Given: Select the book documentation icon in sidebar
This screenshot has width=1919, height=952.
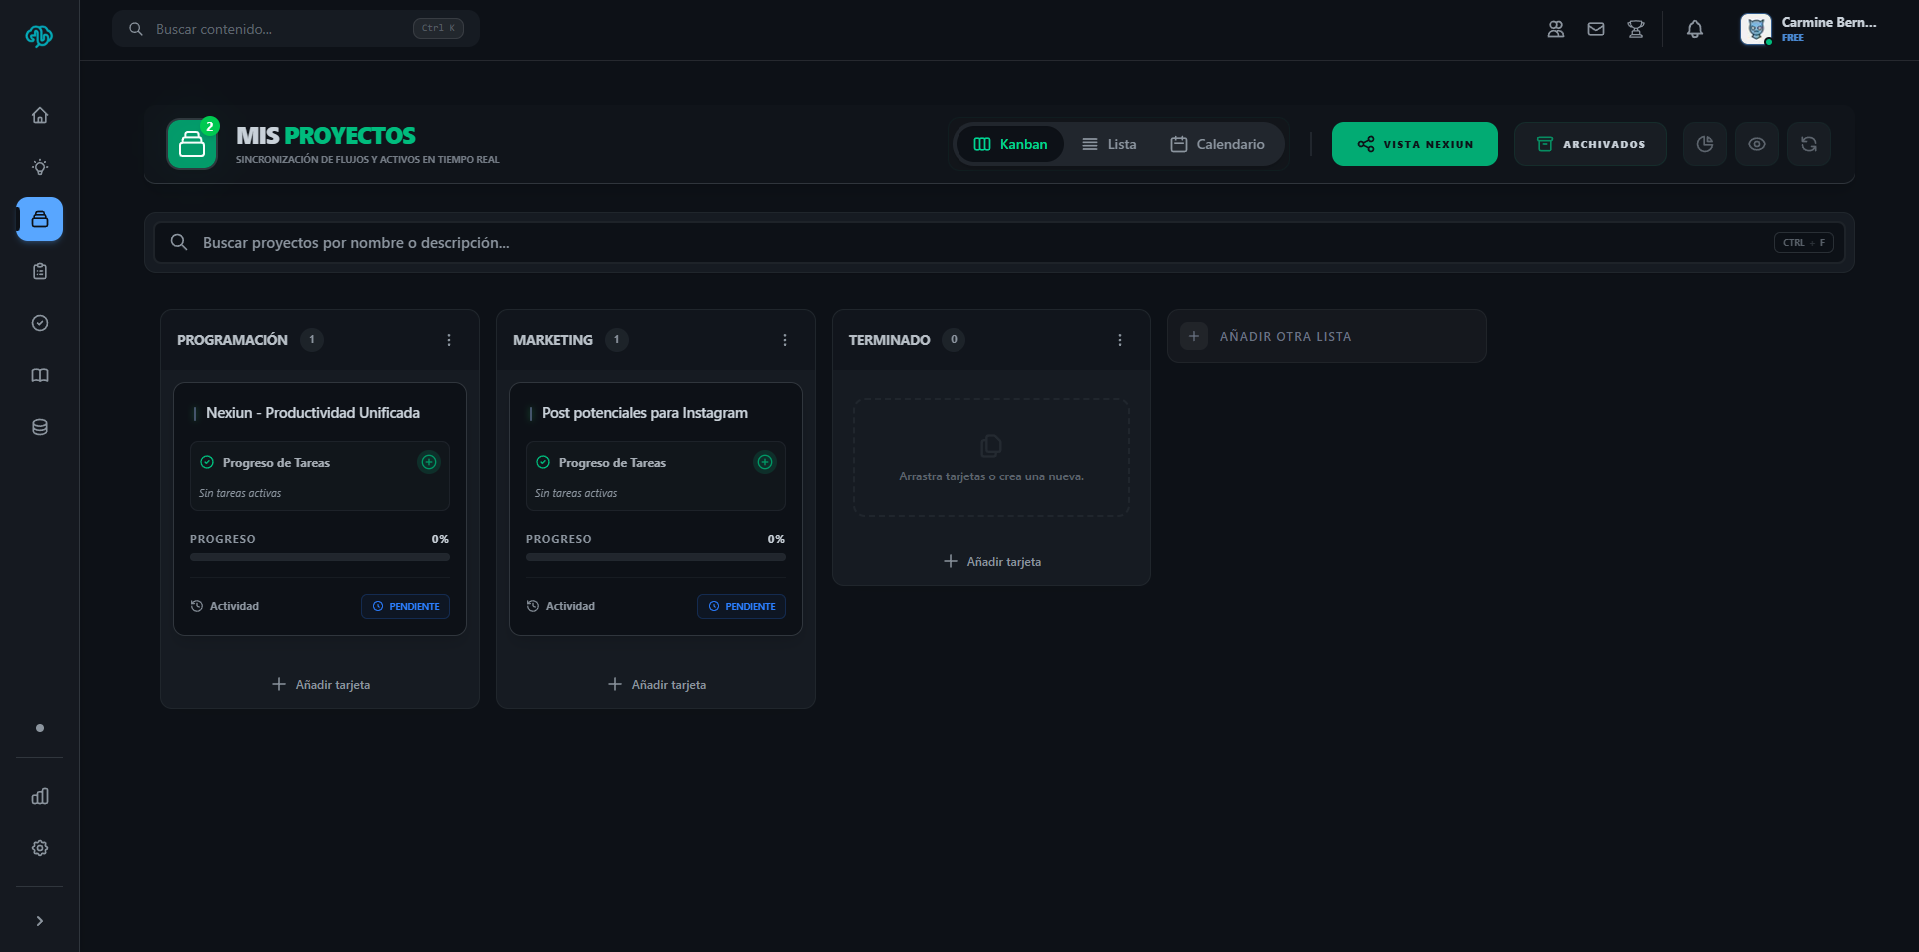Looking at the screenshot, I should point(40,375).
